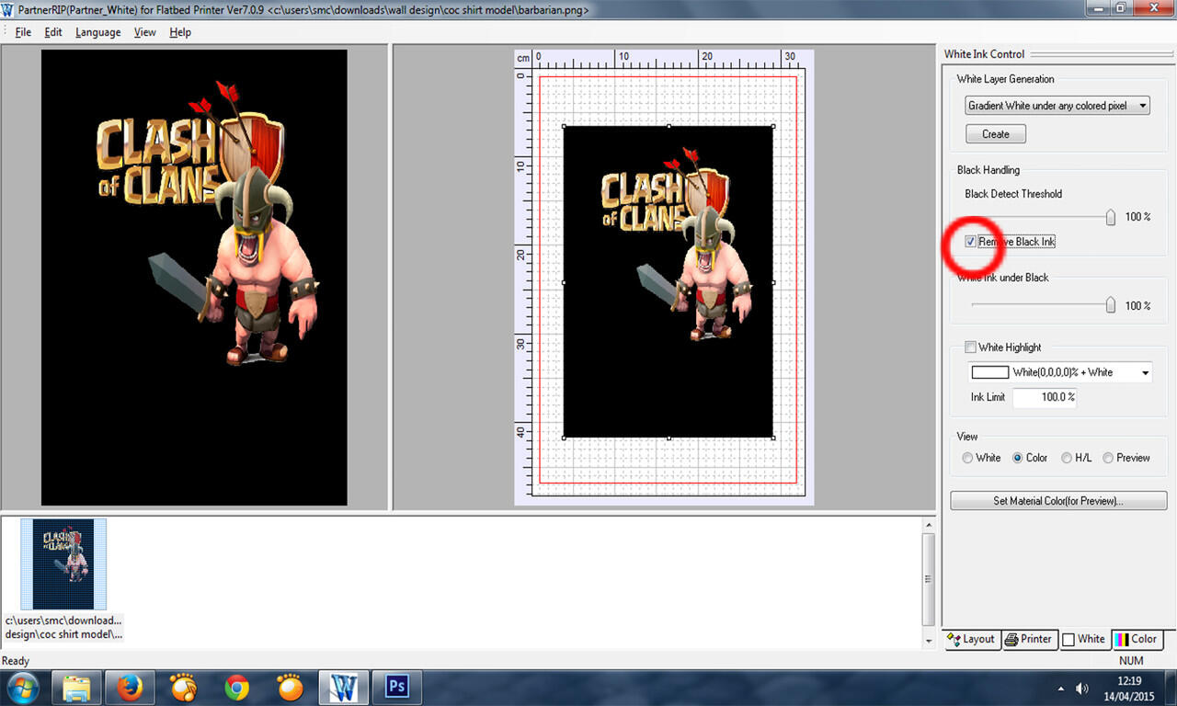The width and height of the screenshot is (1177, 706).
Task: Click the "Black Handling" section label
Action: point(988,170)
